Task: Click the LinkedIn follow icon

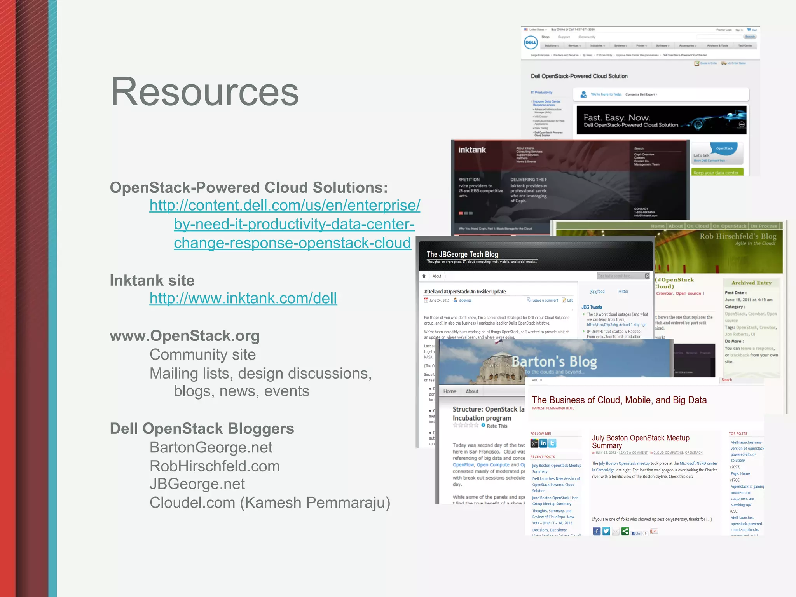Action: tap(543, 443)
